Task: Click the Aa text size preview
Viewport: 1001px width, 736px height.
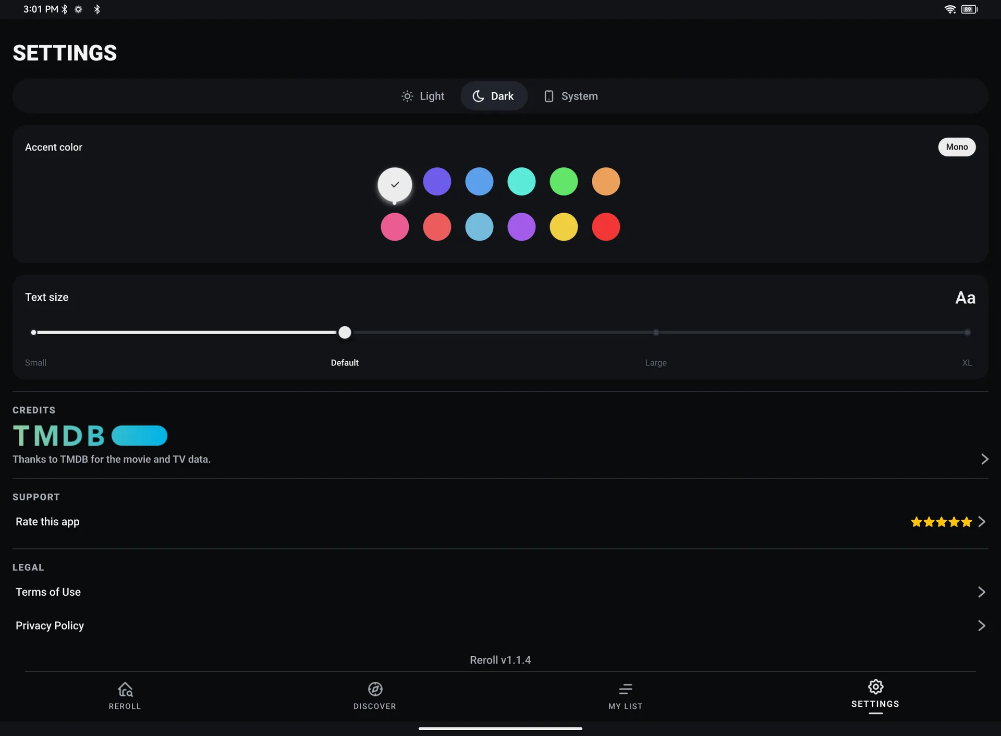Action: coord(965,298)
